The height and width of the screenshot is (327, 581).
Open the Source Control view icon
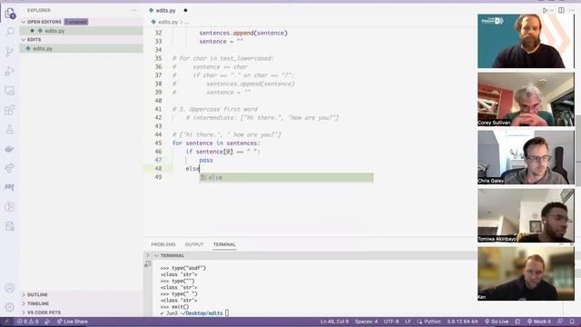click(x=10, y=51)
